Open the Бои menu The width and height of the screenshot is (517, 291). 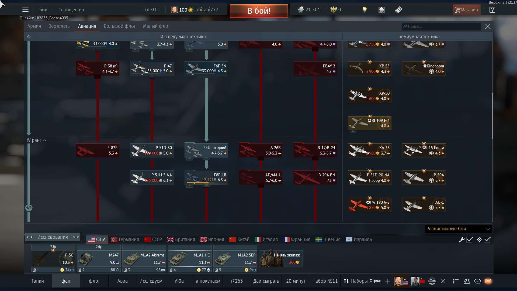click(x=43, y=10)
